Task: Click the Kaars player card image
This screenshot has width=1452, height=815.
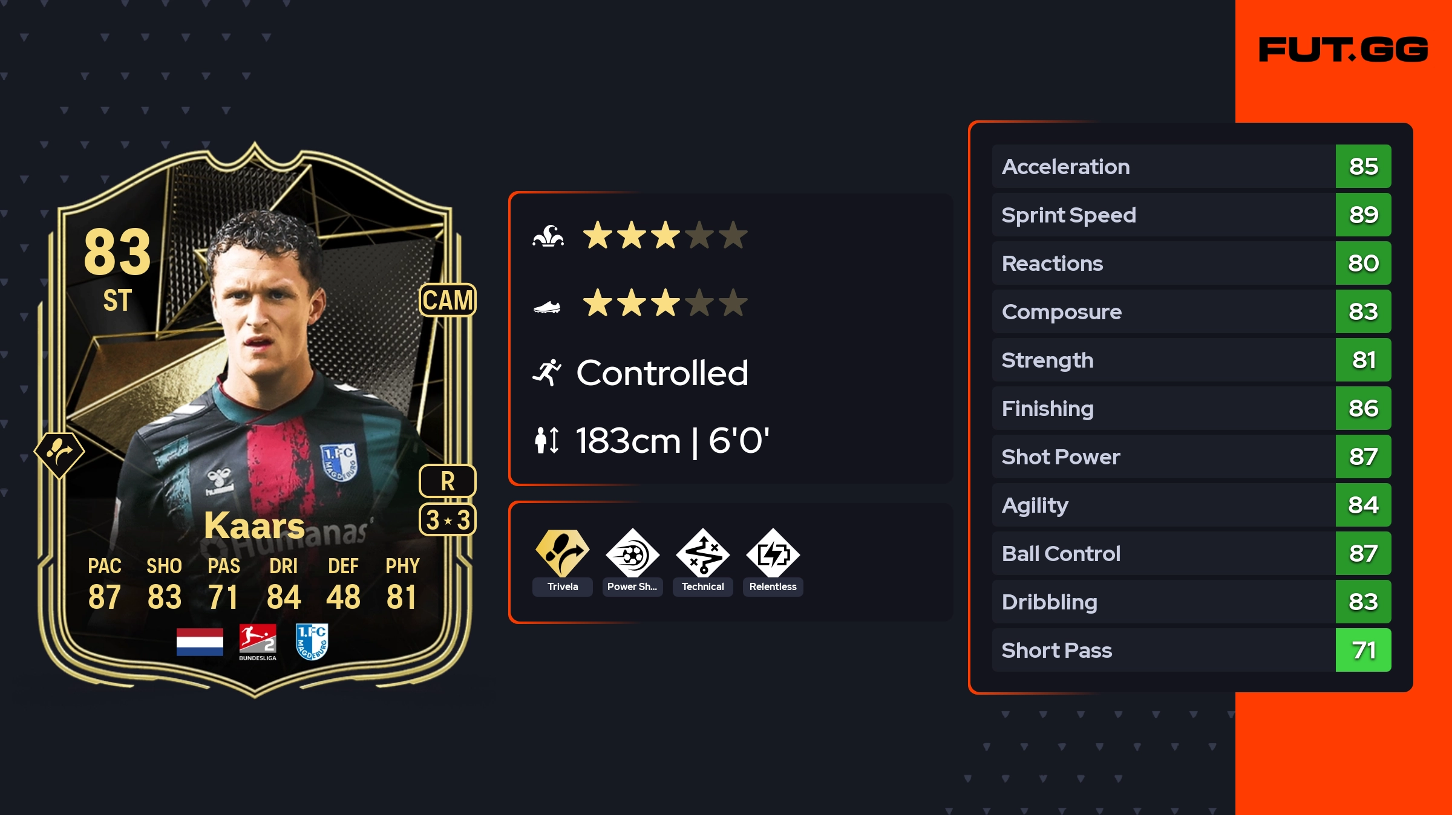Action: [x=255, y=420]
